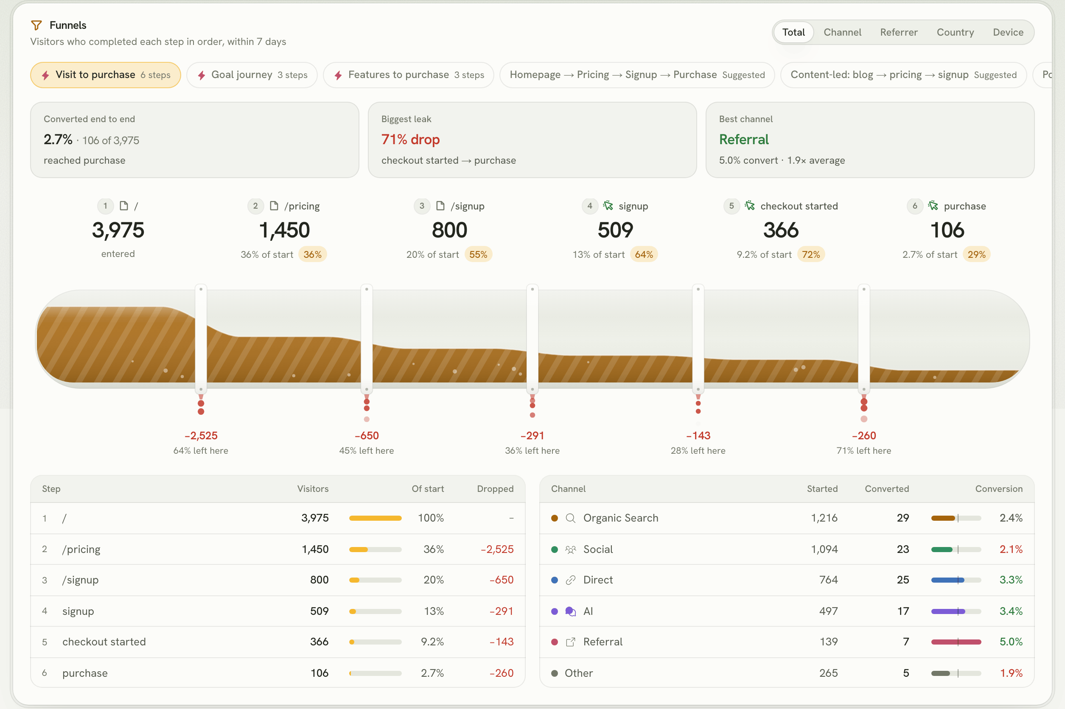The width and height of the screenshot is (1065, 709).
Task: Click the Funnels filter icon
Action: [36, 25]
